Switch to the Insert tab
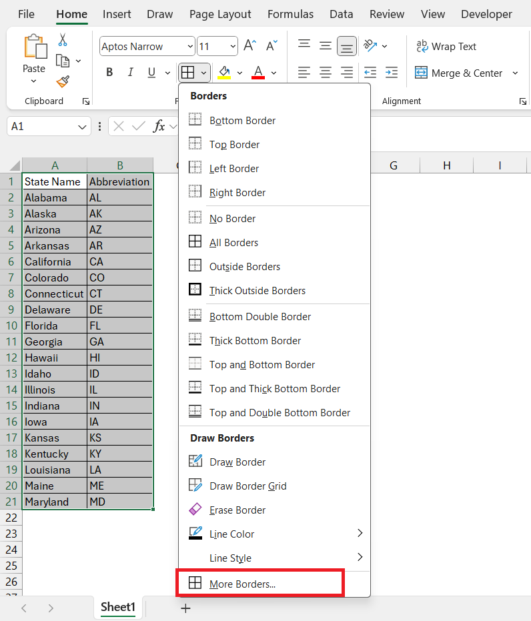This screenshot has height=621, width=531. [x=117, y=14]
